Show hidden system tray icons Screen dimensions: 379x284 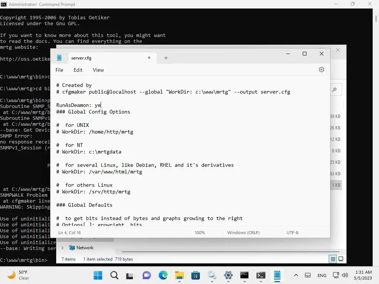[x=296, y=275]
